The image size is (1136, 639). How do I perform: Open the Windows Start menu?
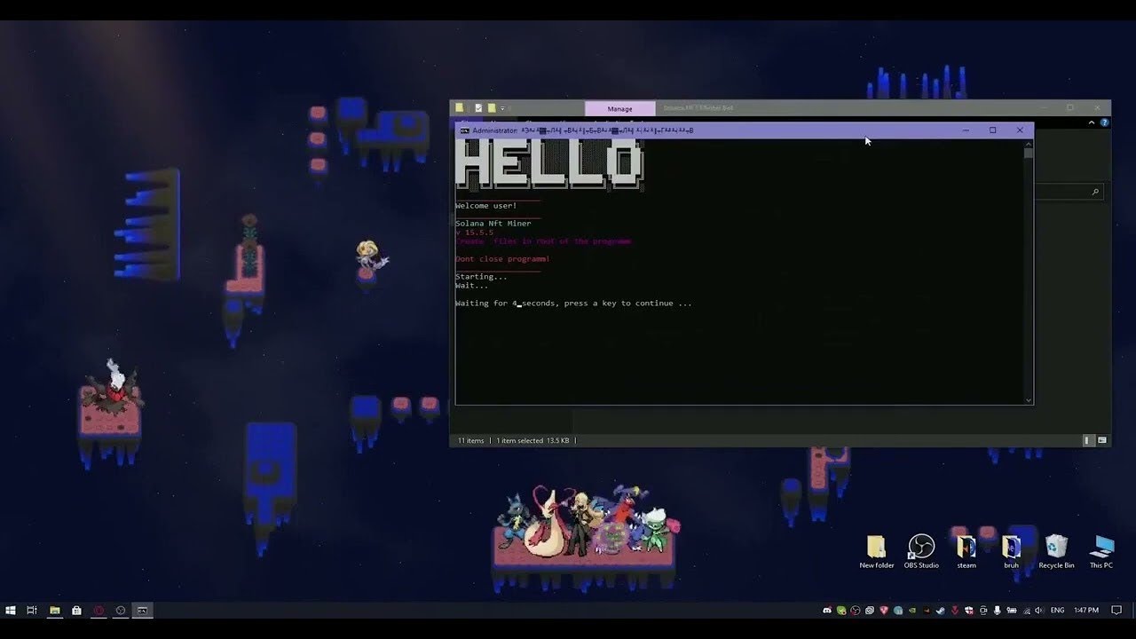click(x=11, y=611)
